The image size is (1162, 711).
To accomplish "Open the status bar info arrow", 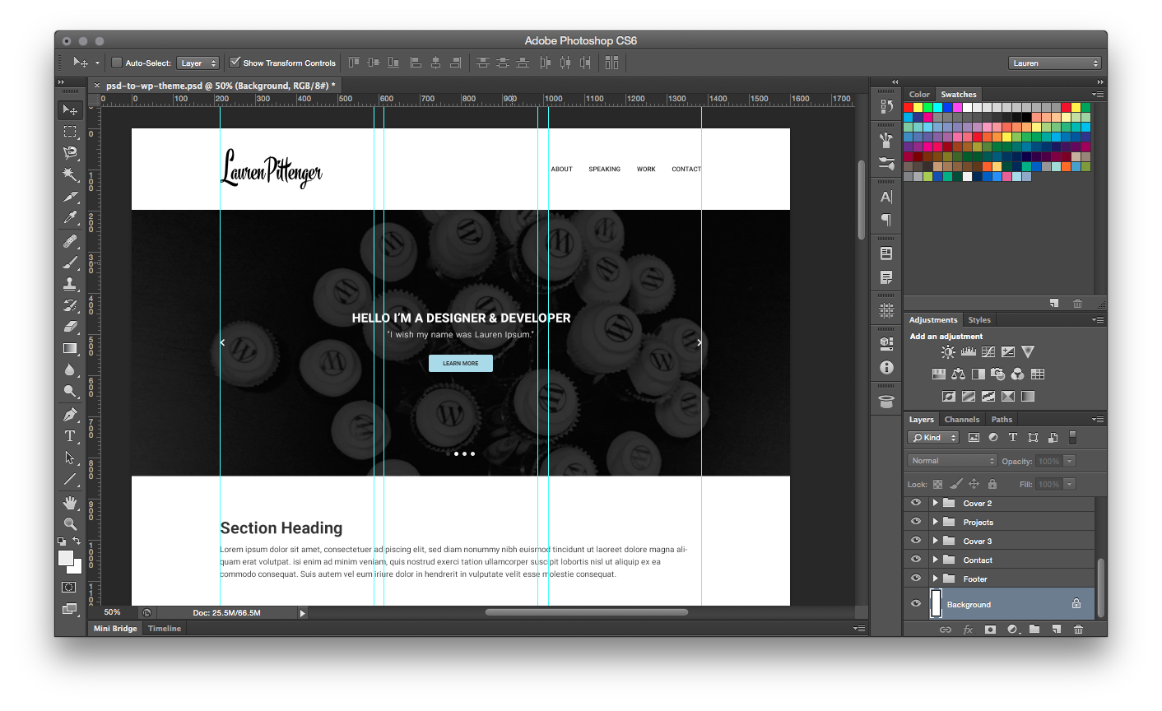I will pyautogui.click(x=302, y=613).
